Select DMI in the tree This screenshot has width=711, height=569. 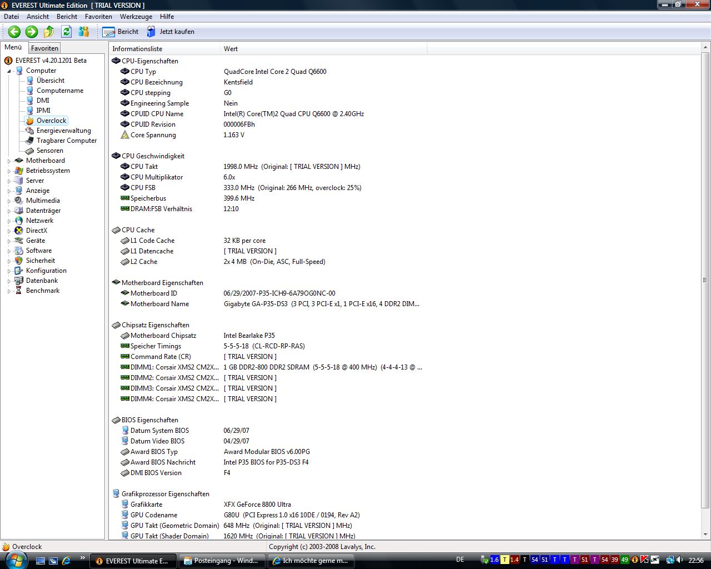click(43, 101)
